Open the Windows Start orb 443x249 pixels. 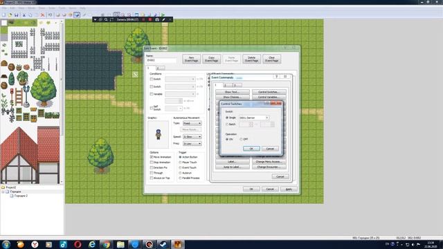pyautogui.click(x=6, y=244)
